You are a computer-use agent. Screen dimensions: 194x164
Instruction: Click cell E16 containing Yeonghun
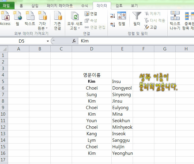point(122,153)
